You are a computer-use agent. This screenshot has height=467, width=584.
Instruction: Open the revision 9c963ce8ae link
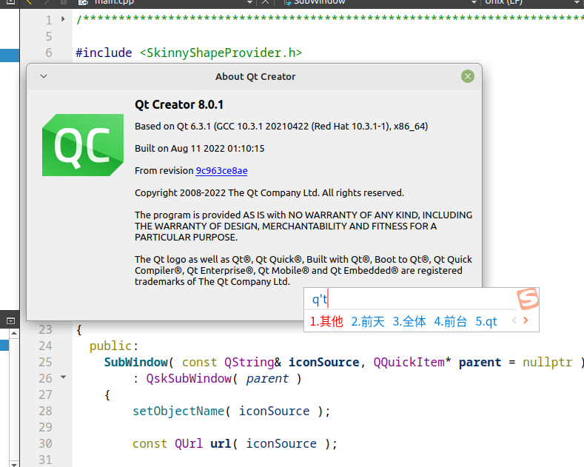coord(221,171)
